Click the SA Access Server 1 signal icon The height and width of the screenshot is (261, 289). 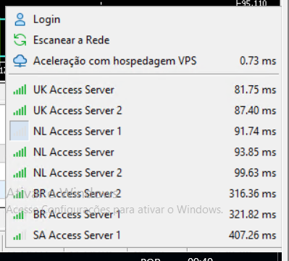20,235
